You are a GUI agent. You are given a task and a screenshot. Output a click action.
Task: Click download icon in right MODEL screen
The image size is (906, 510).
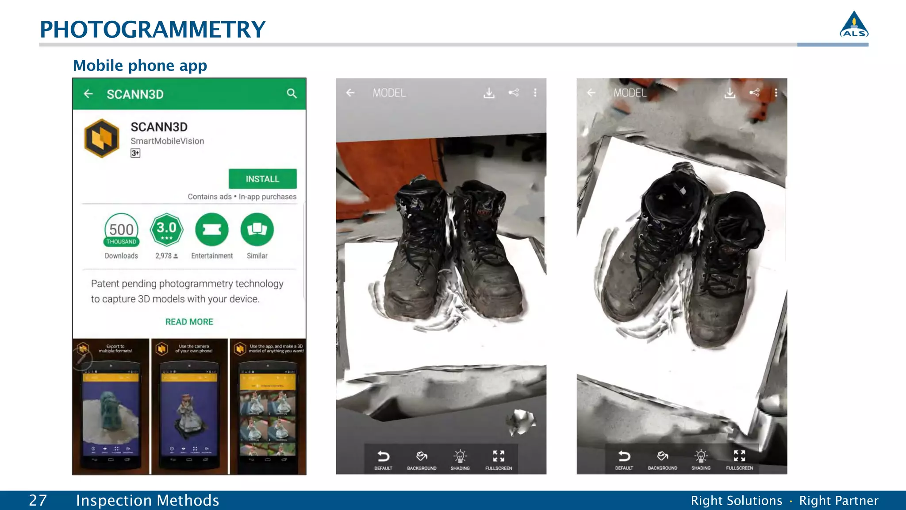(x=730, y=93)
